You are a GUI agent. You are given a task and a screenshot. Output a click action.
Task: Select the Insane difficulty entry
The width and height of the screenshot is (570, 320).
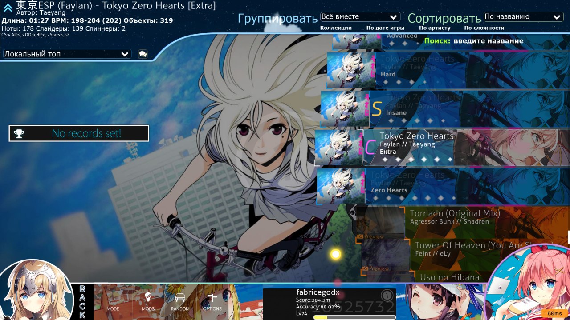(445, 109)
